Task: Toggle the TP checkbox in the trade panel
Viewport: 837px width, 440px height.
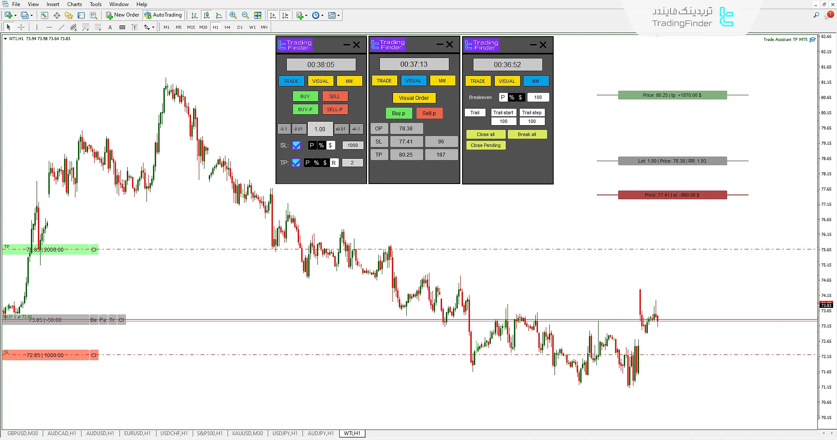Action: point(296,163)
